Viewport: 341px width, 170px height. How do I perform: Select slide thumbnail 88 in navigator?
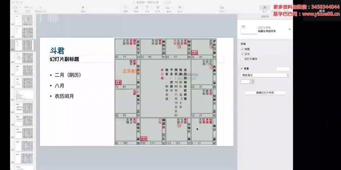(24, 32)
